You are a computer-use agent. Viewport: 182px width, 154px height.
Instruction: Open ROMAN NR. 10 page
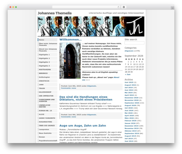[x=48, y=111]
